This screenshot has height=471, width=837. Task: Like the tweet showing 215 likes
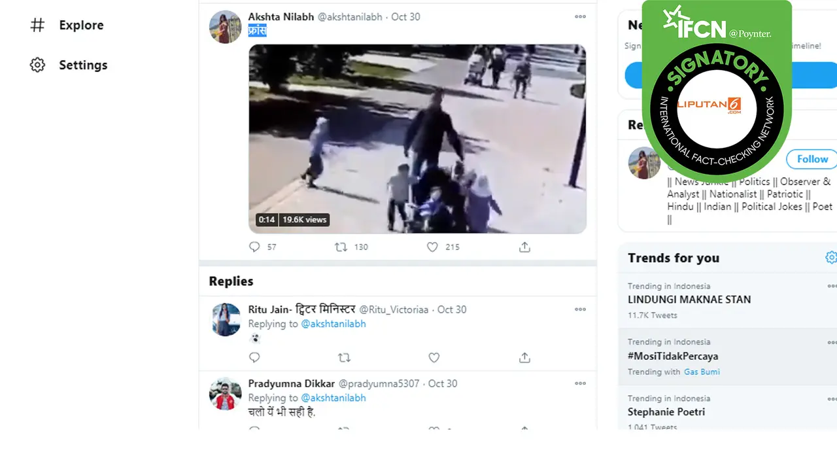[432, 247]
